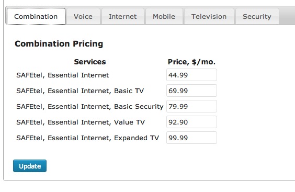Click the SAFEtel, Essential Internet, Basic Security label
This screenshot has width=295, height=192.
click(x=90, y=107)
